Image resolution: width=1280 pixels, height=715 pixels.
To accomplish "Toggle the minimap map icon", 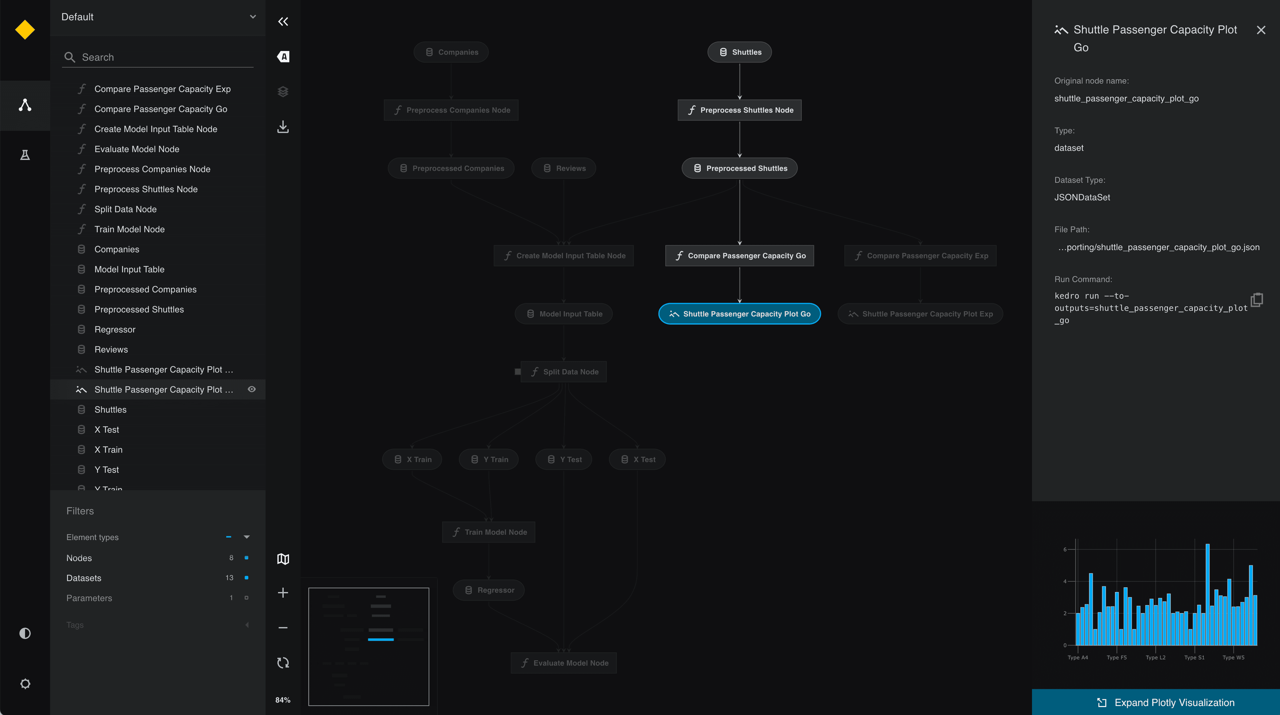I will tap(283, 559).
